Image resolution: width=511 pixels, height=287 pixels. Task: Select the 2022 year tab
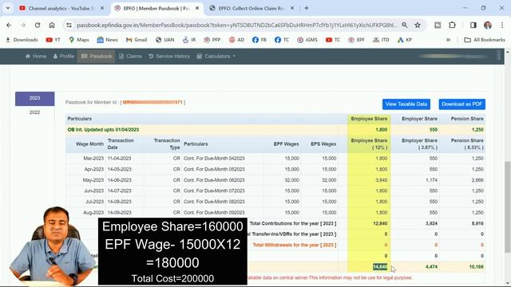point(34,112)
